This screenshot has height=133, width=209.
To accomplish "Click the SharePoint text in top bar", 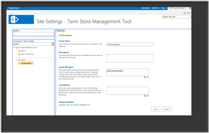I will (14, 8).
